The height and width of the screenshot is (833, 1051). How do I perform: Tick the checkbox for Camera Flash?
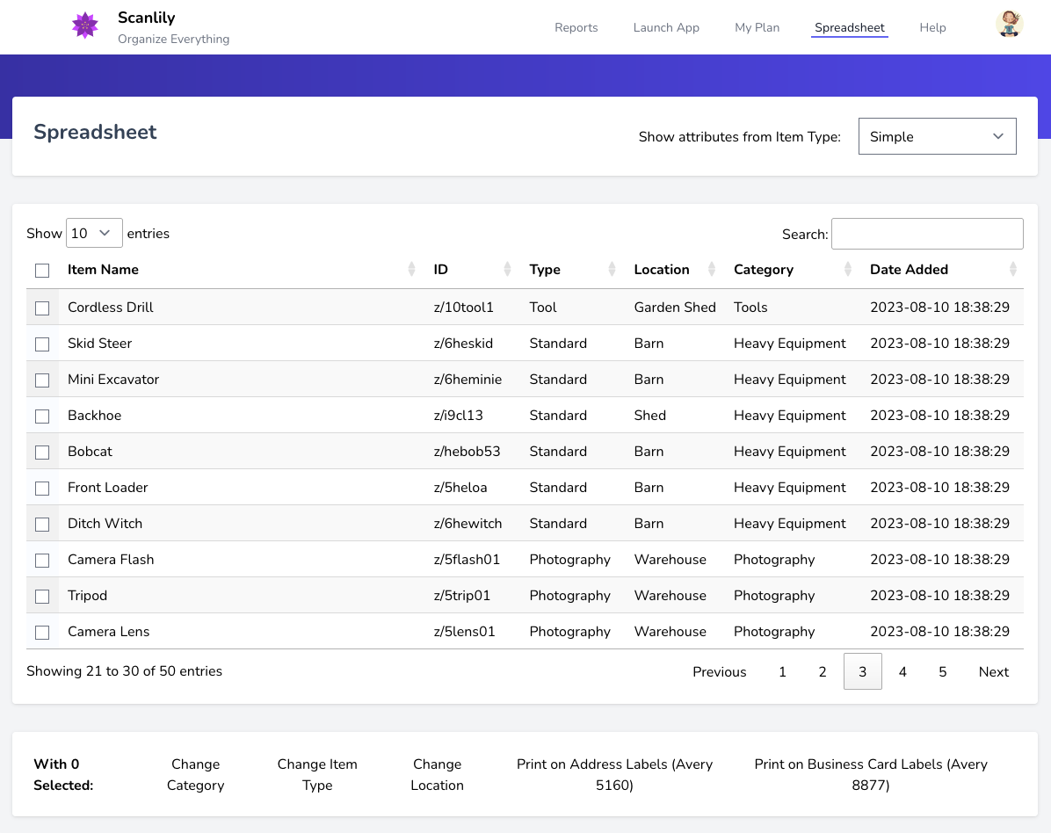(x=42, y=561)
